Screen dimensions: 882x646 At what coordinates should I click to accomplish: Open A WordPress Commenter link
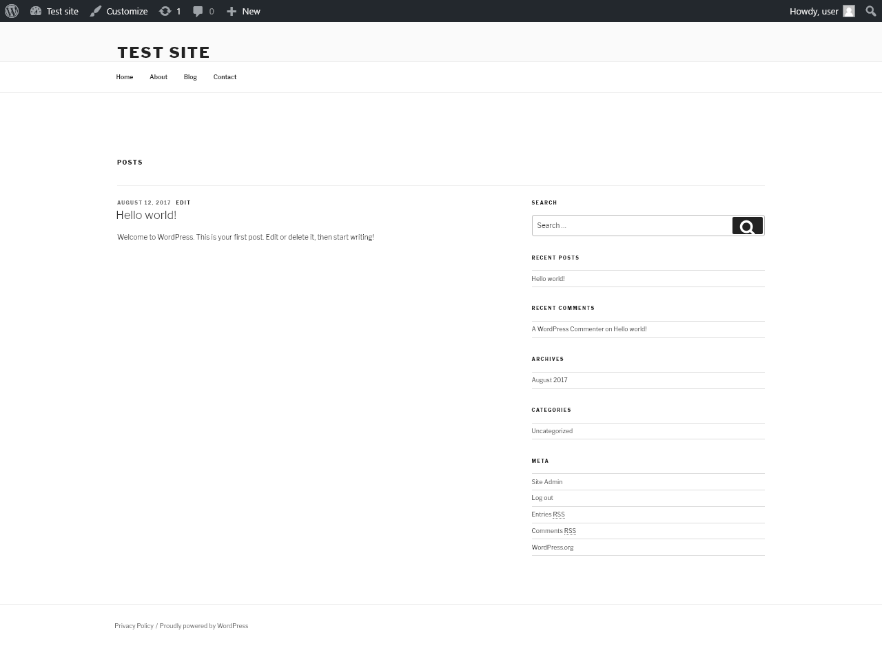pyautogui.click(x=568, y=329)
